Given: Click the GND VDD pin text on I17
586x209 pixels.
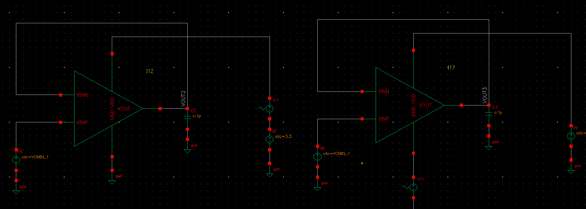Looking at the screenshot, I should point(414,105).
